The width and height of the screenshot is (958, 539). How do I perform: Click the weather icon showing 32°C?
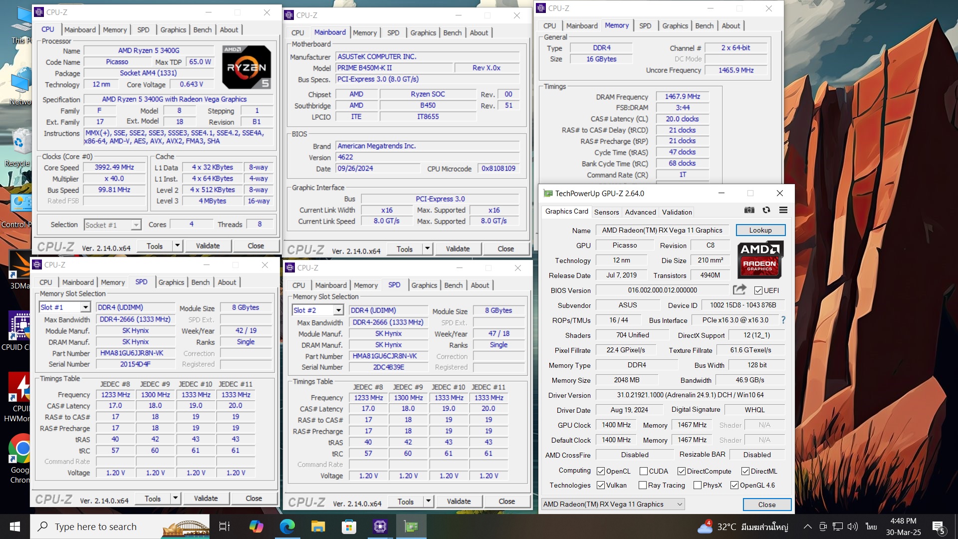[705, 527]
